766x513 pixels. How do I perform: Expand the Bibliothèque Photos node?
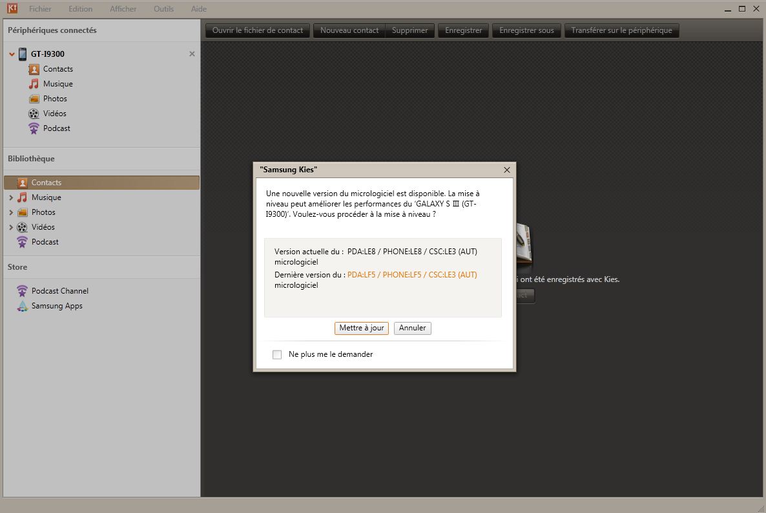11,212
